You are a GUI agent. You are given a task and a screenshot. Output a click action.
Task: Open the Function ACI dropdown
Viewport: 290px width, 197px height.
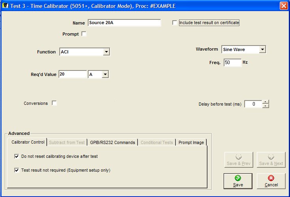106,52
